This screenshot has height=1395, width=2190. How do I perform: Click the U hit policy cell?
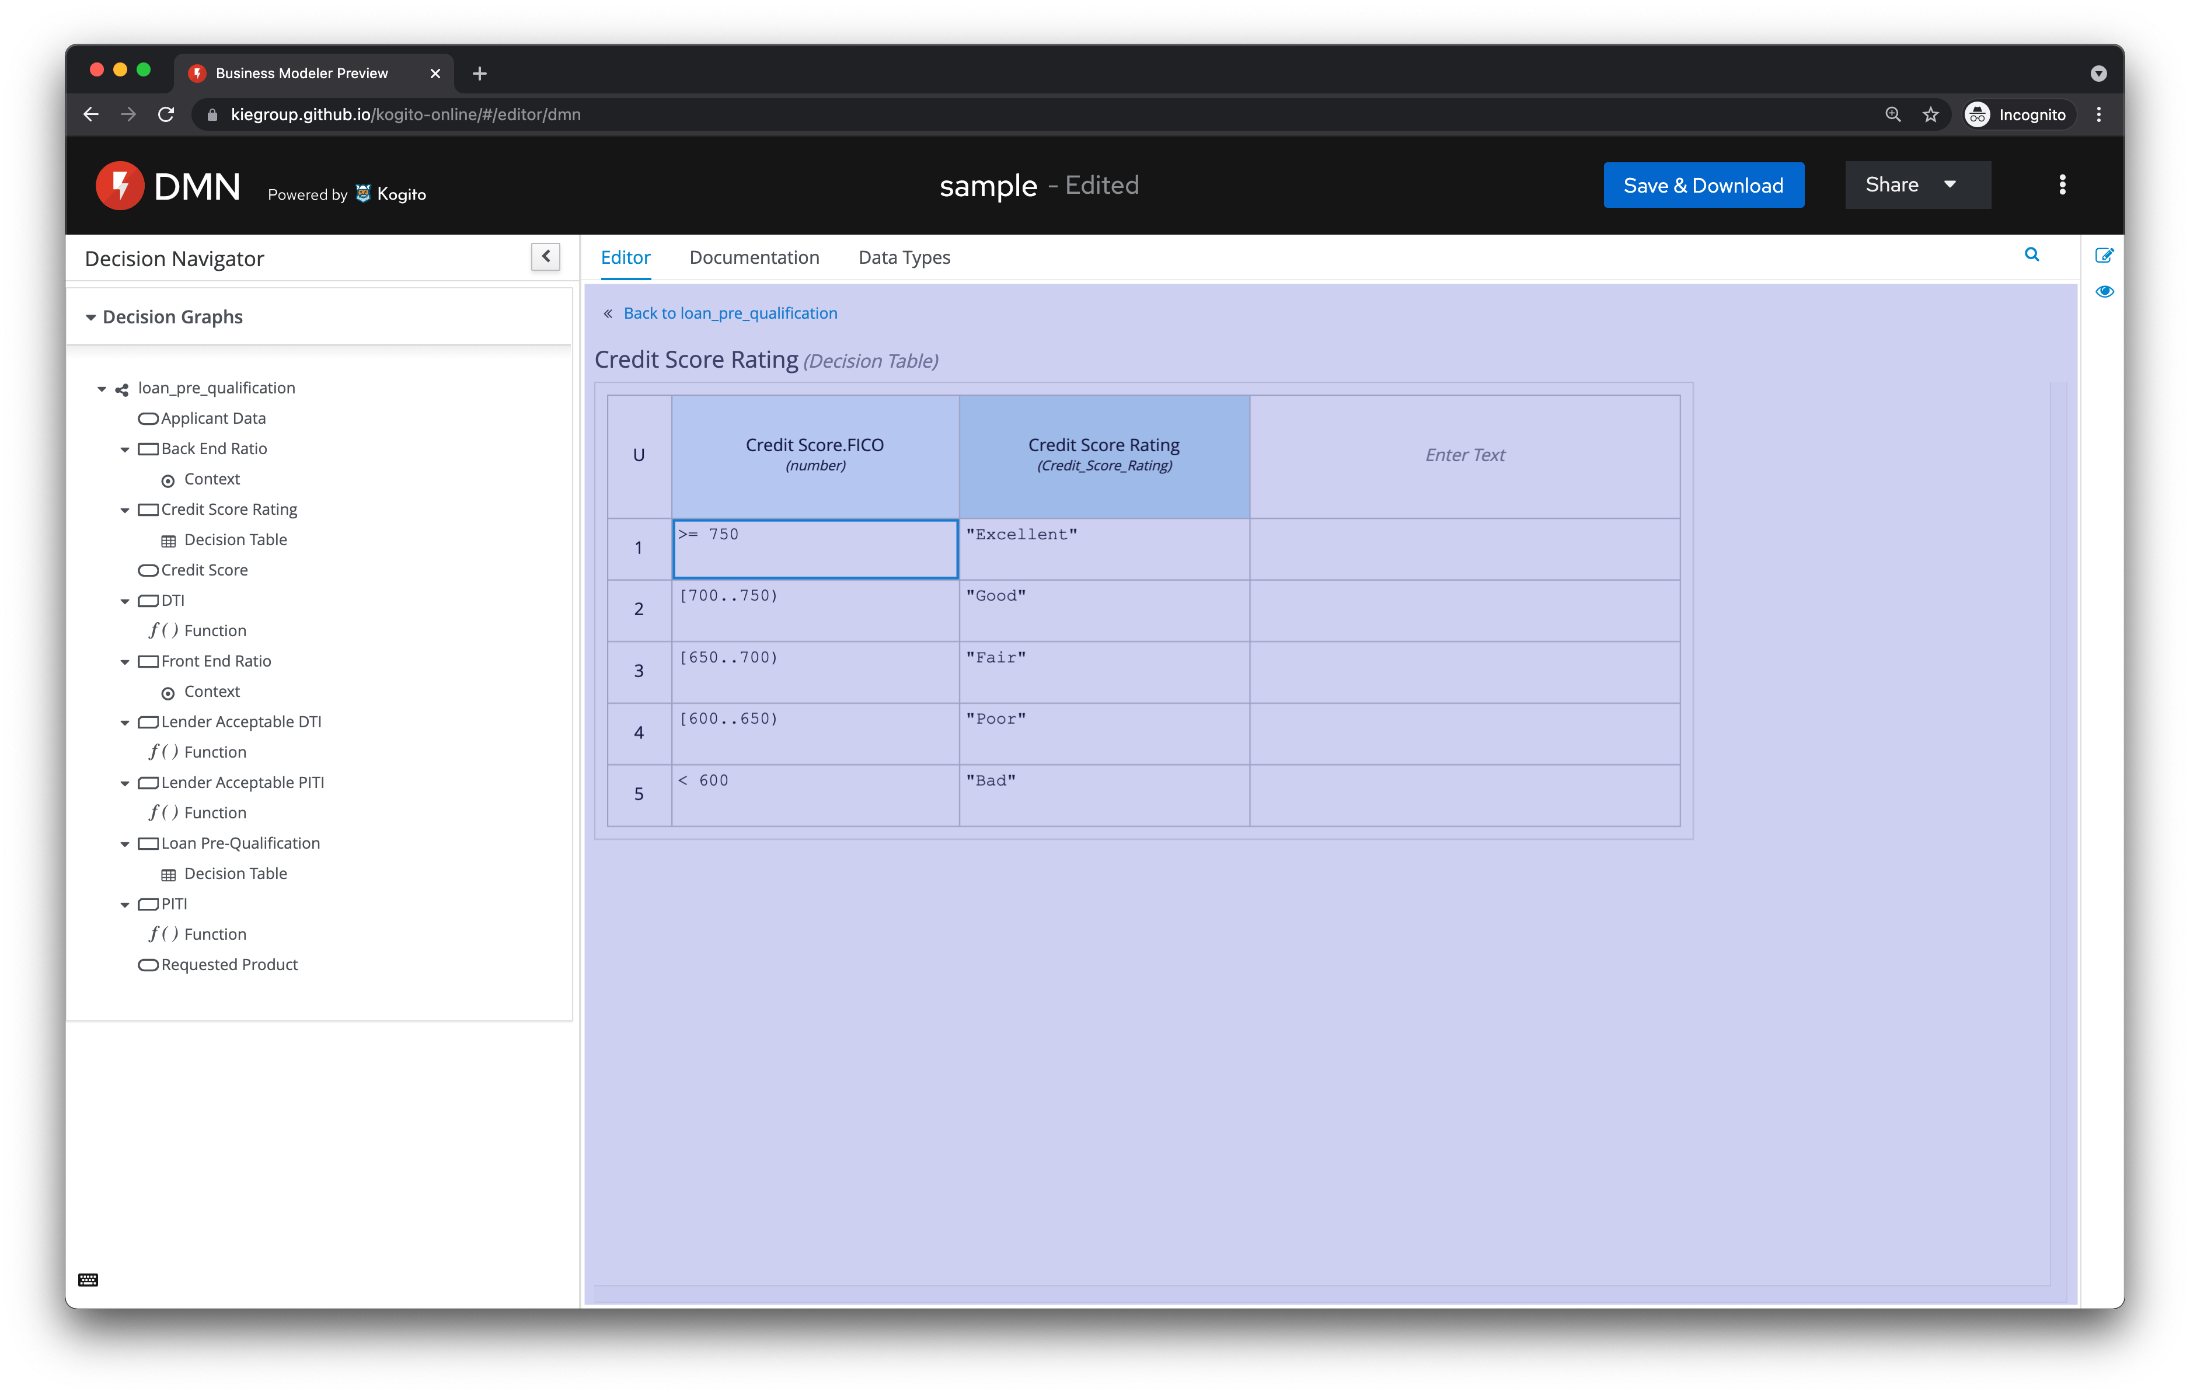[x=639, y=456]
